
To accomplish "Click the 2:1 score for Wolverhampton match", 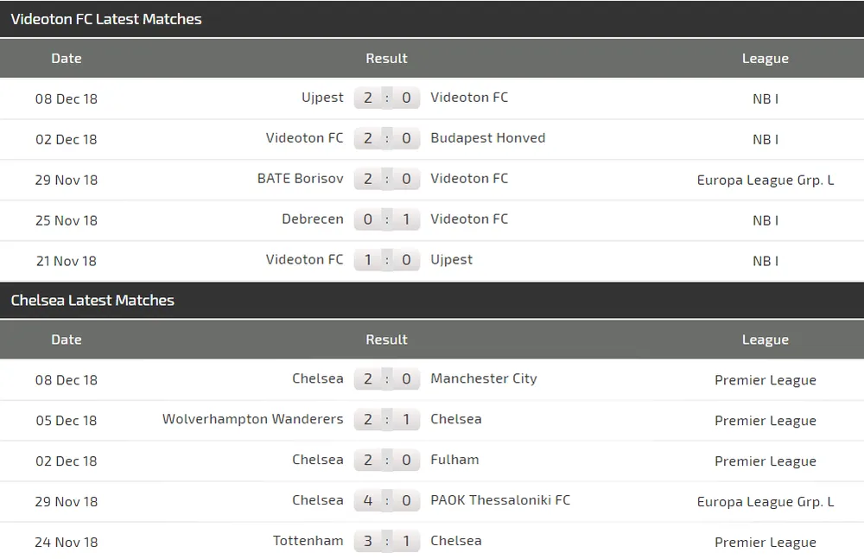I will tap(386, 420).
